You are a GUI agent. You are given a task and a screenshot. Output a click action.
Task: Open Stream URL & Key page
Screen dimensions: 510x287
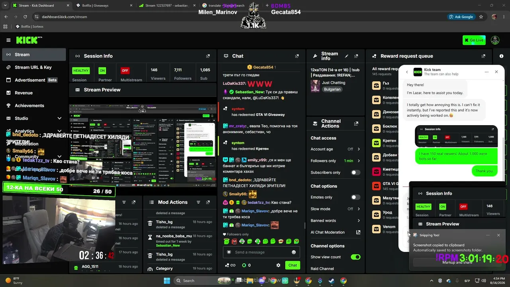click(x=34, y=67)
